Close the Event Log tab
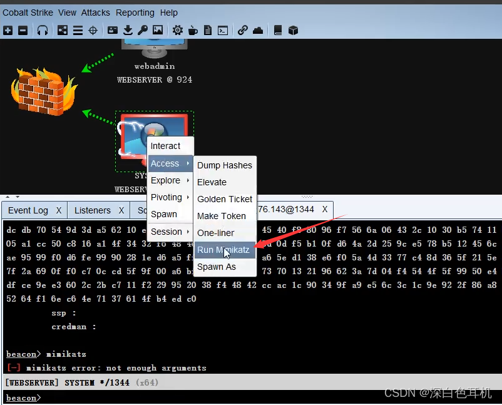Image resolution: width=502 pixels, height=405 pixels. point(59,211)
